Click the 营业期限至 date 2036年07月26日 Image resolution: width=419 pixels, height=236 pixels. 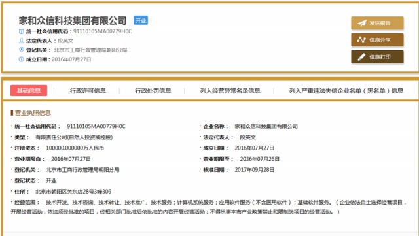(x=259, y=159)
